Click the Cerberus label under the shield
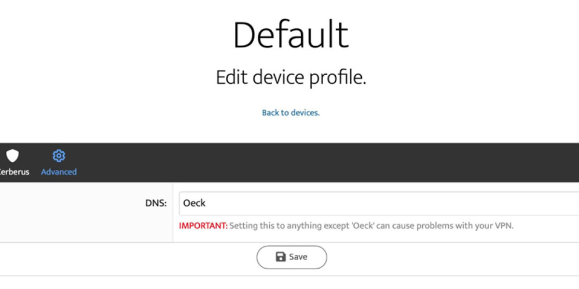Image resolution: width=579 pixels, height=289 pixels. [x=14, y=171]
